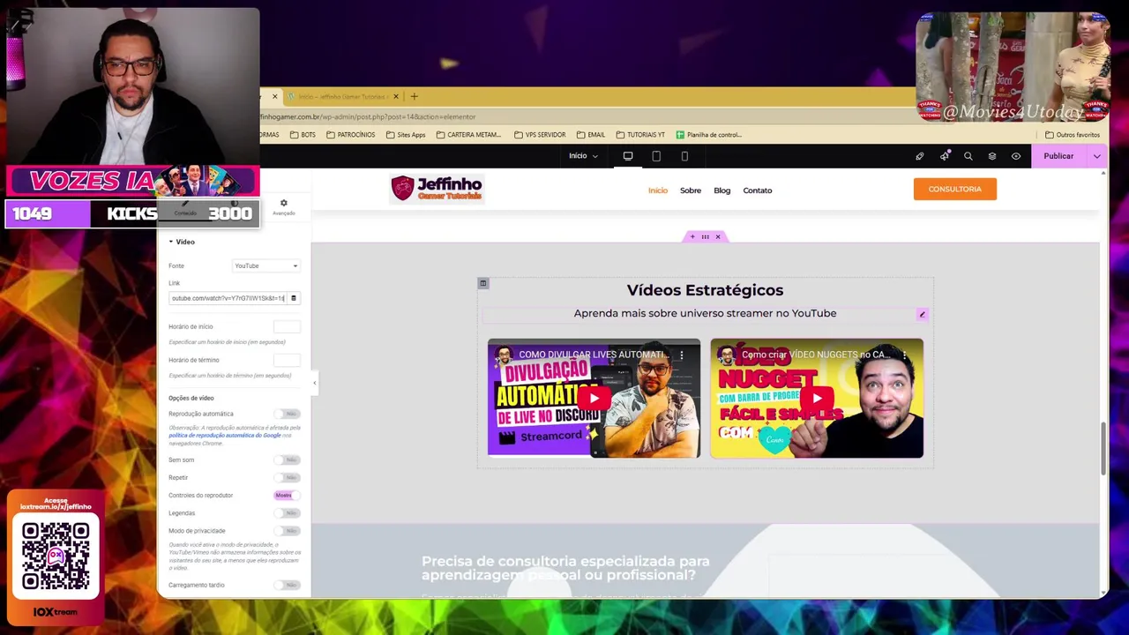Click Início in site navigation
The height and width of the screenshot is (635, 1129).
pyautogui.click(x=658, y=190)
